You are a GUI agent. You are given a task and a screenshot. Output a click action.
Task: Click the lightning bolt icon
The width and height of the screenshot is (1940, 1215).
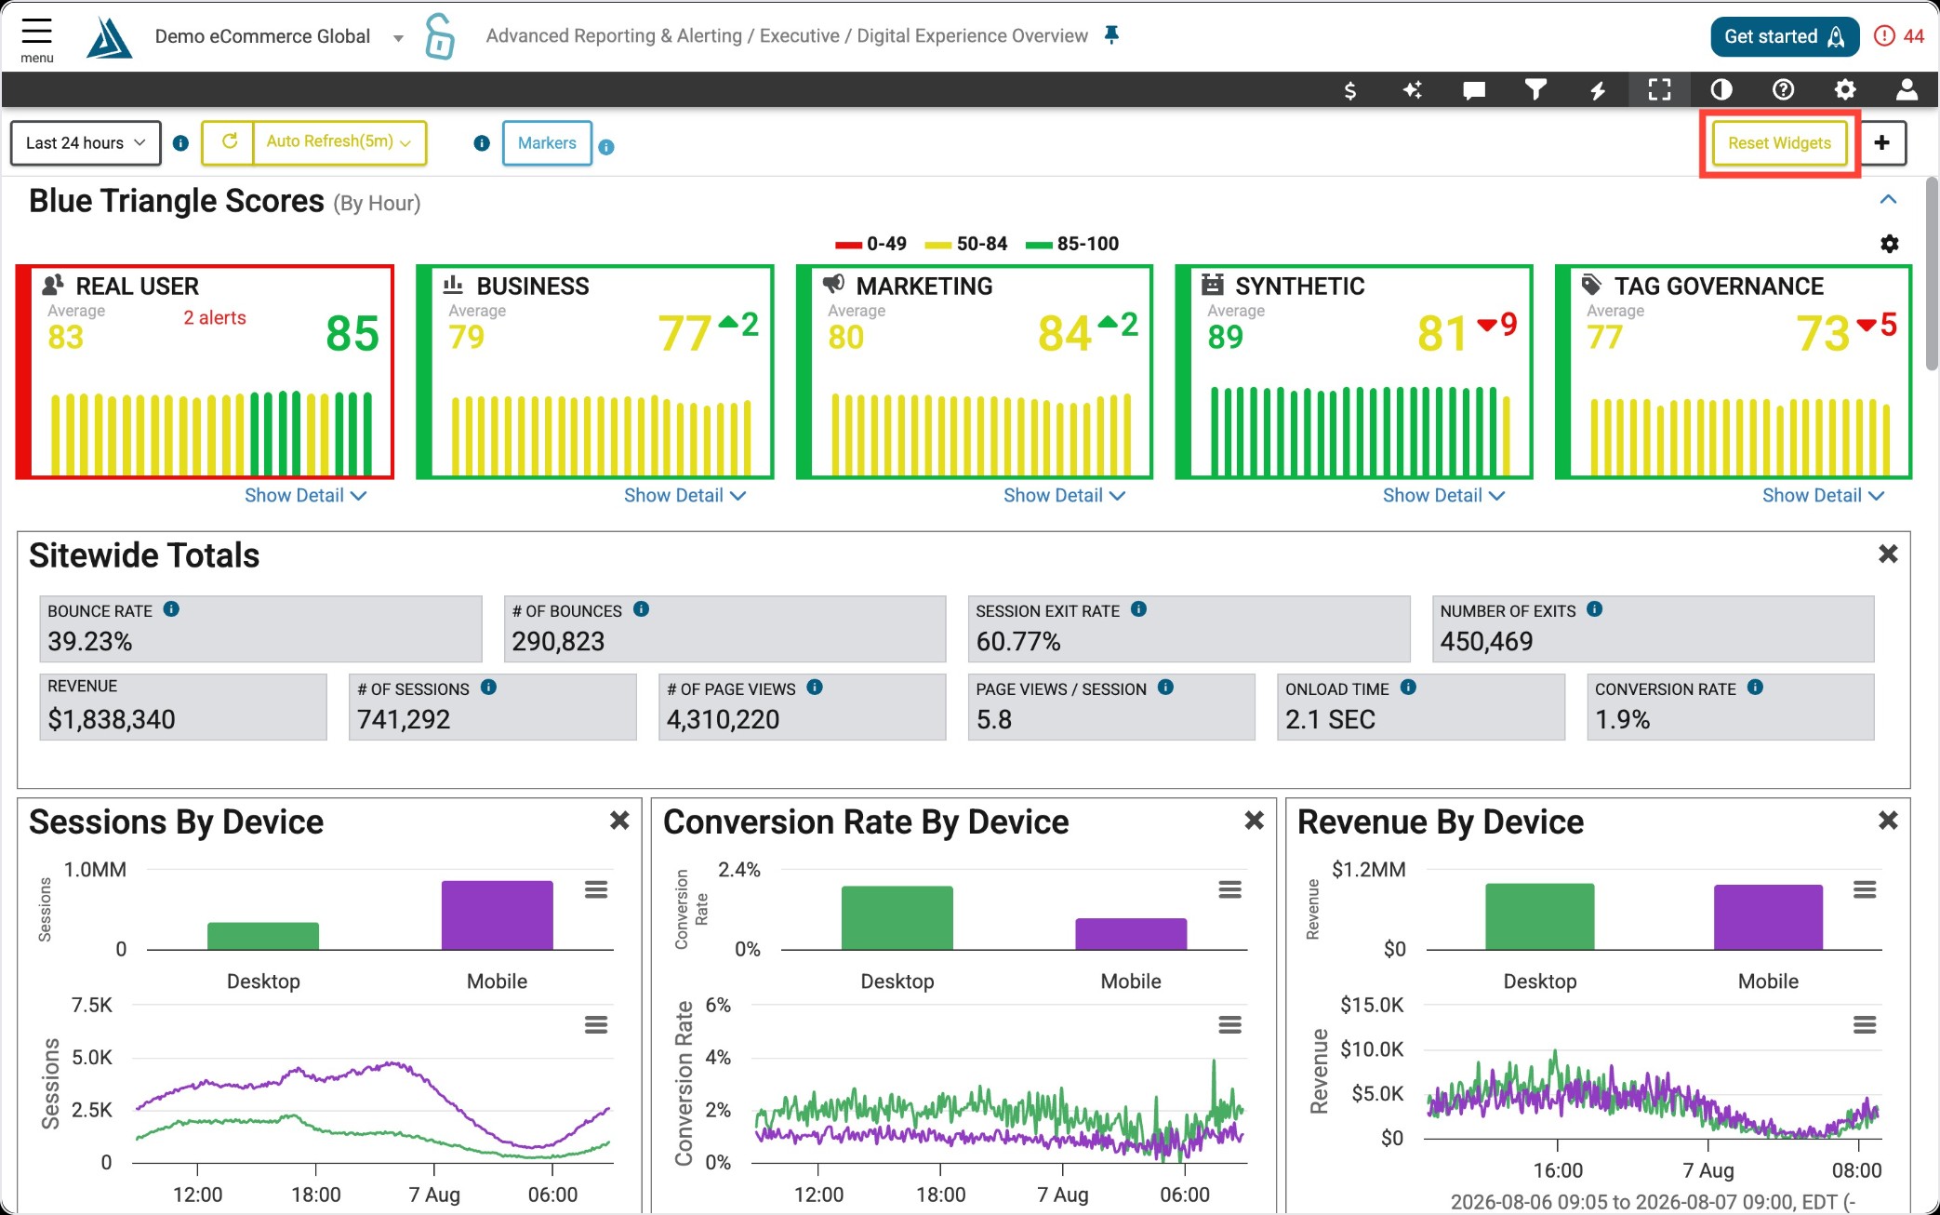coord(1598,90)
